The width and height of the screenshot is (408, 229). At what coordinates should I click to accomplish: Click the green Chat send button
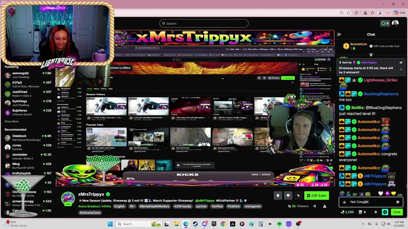tap(397, 212)
